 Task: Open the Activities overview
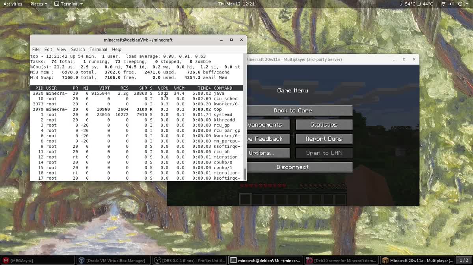coord(13,4)
